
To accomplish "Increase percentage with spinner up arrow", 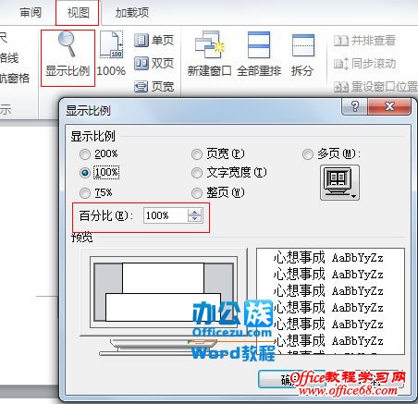I will (x=194, y=212).
